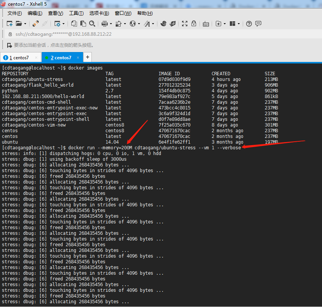Expand the Font dropdown arrow
This screenshot has width=322, height=307.
[x=153, y=24]
